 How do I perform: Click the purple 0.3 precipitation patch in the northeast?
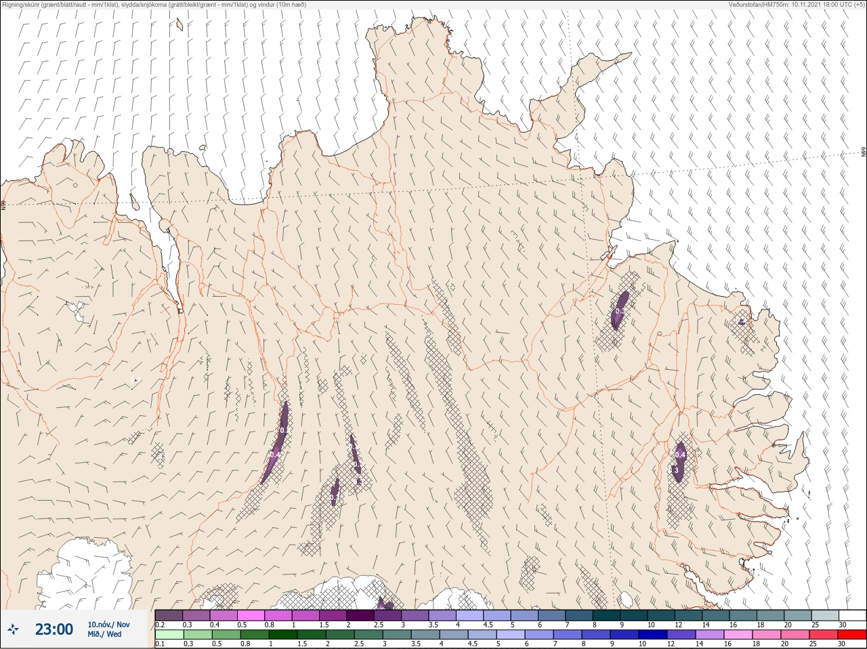pyautogui.click(x=620, y=310)
